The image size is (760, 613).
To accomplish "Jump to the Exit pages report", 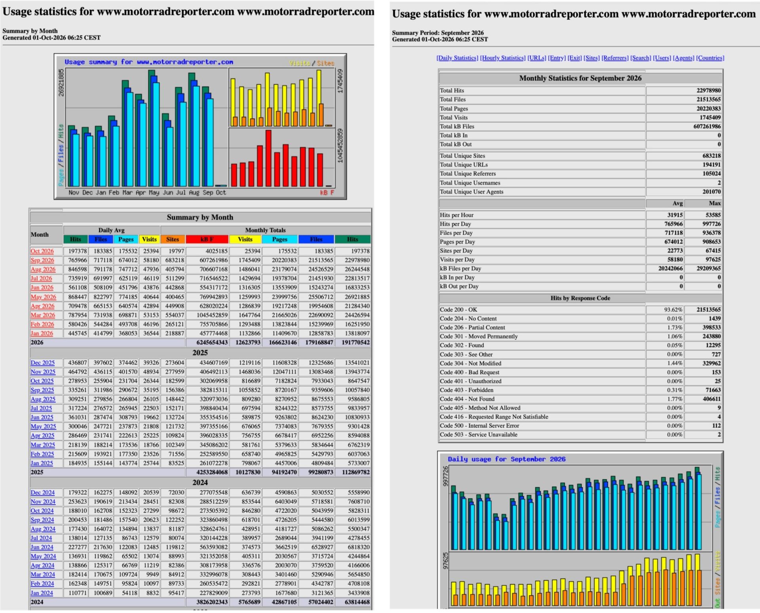I will [575, 58].
